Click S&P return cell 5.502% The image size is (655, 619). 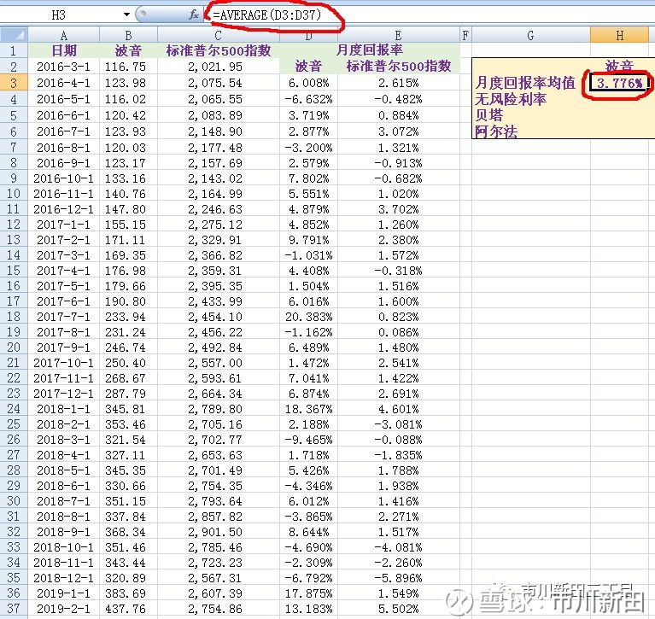pos(399,609)
